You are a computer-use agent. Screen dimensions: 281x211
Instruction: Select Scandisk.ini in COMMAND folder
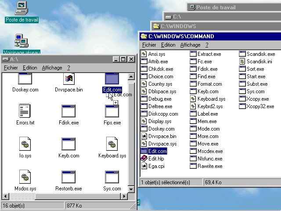pos(256,62)
